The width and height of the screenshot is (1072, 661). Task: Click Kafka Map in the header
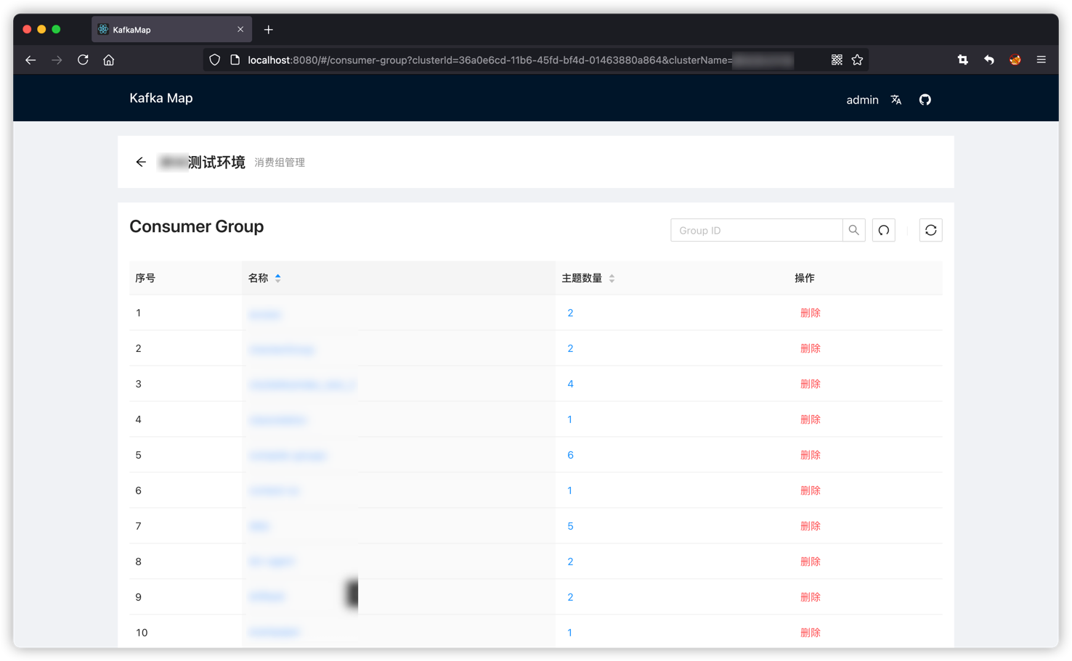pos(161,98)
